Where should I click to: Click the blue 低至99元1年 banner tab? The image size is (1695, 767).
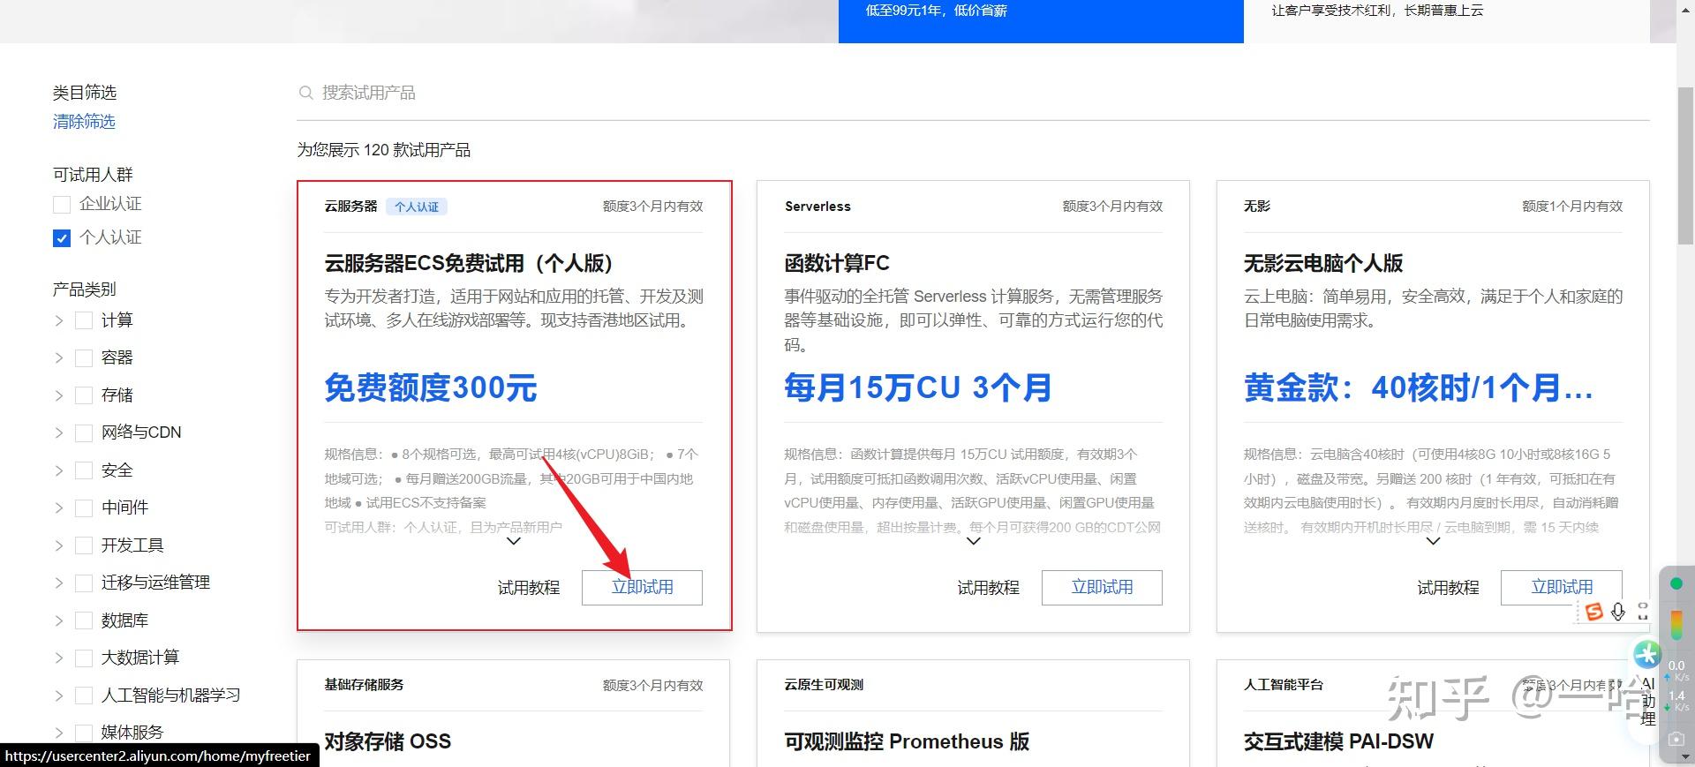1041,21
